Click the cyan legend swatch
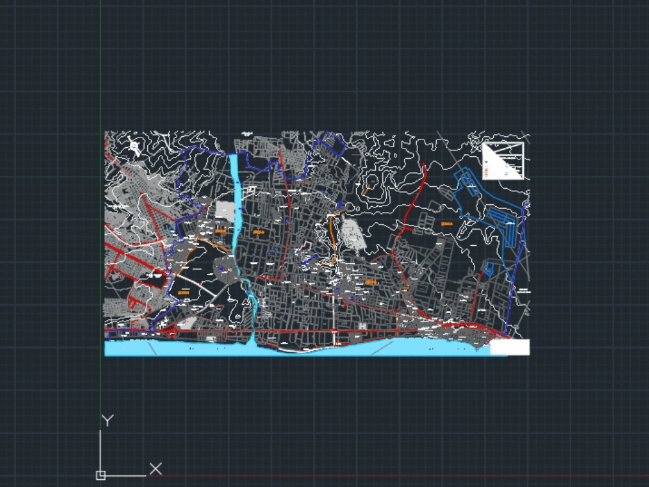The height and width of the screenshot is (487, 649). [x=506, y=166]
